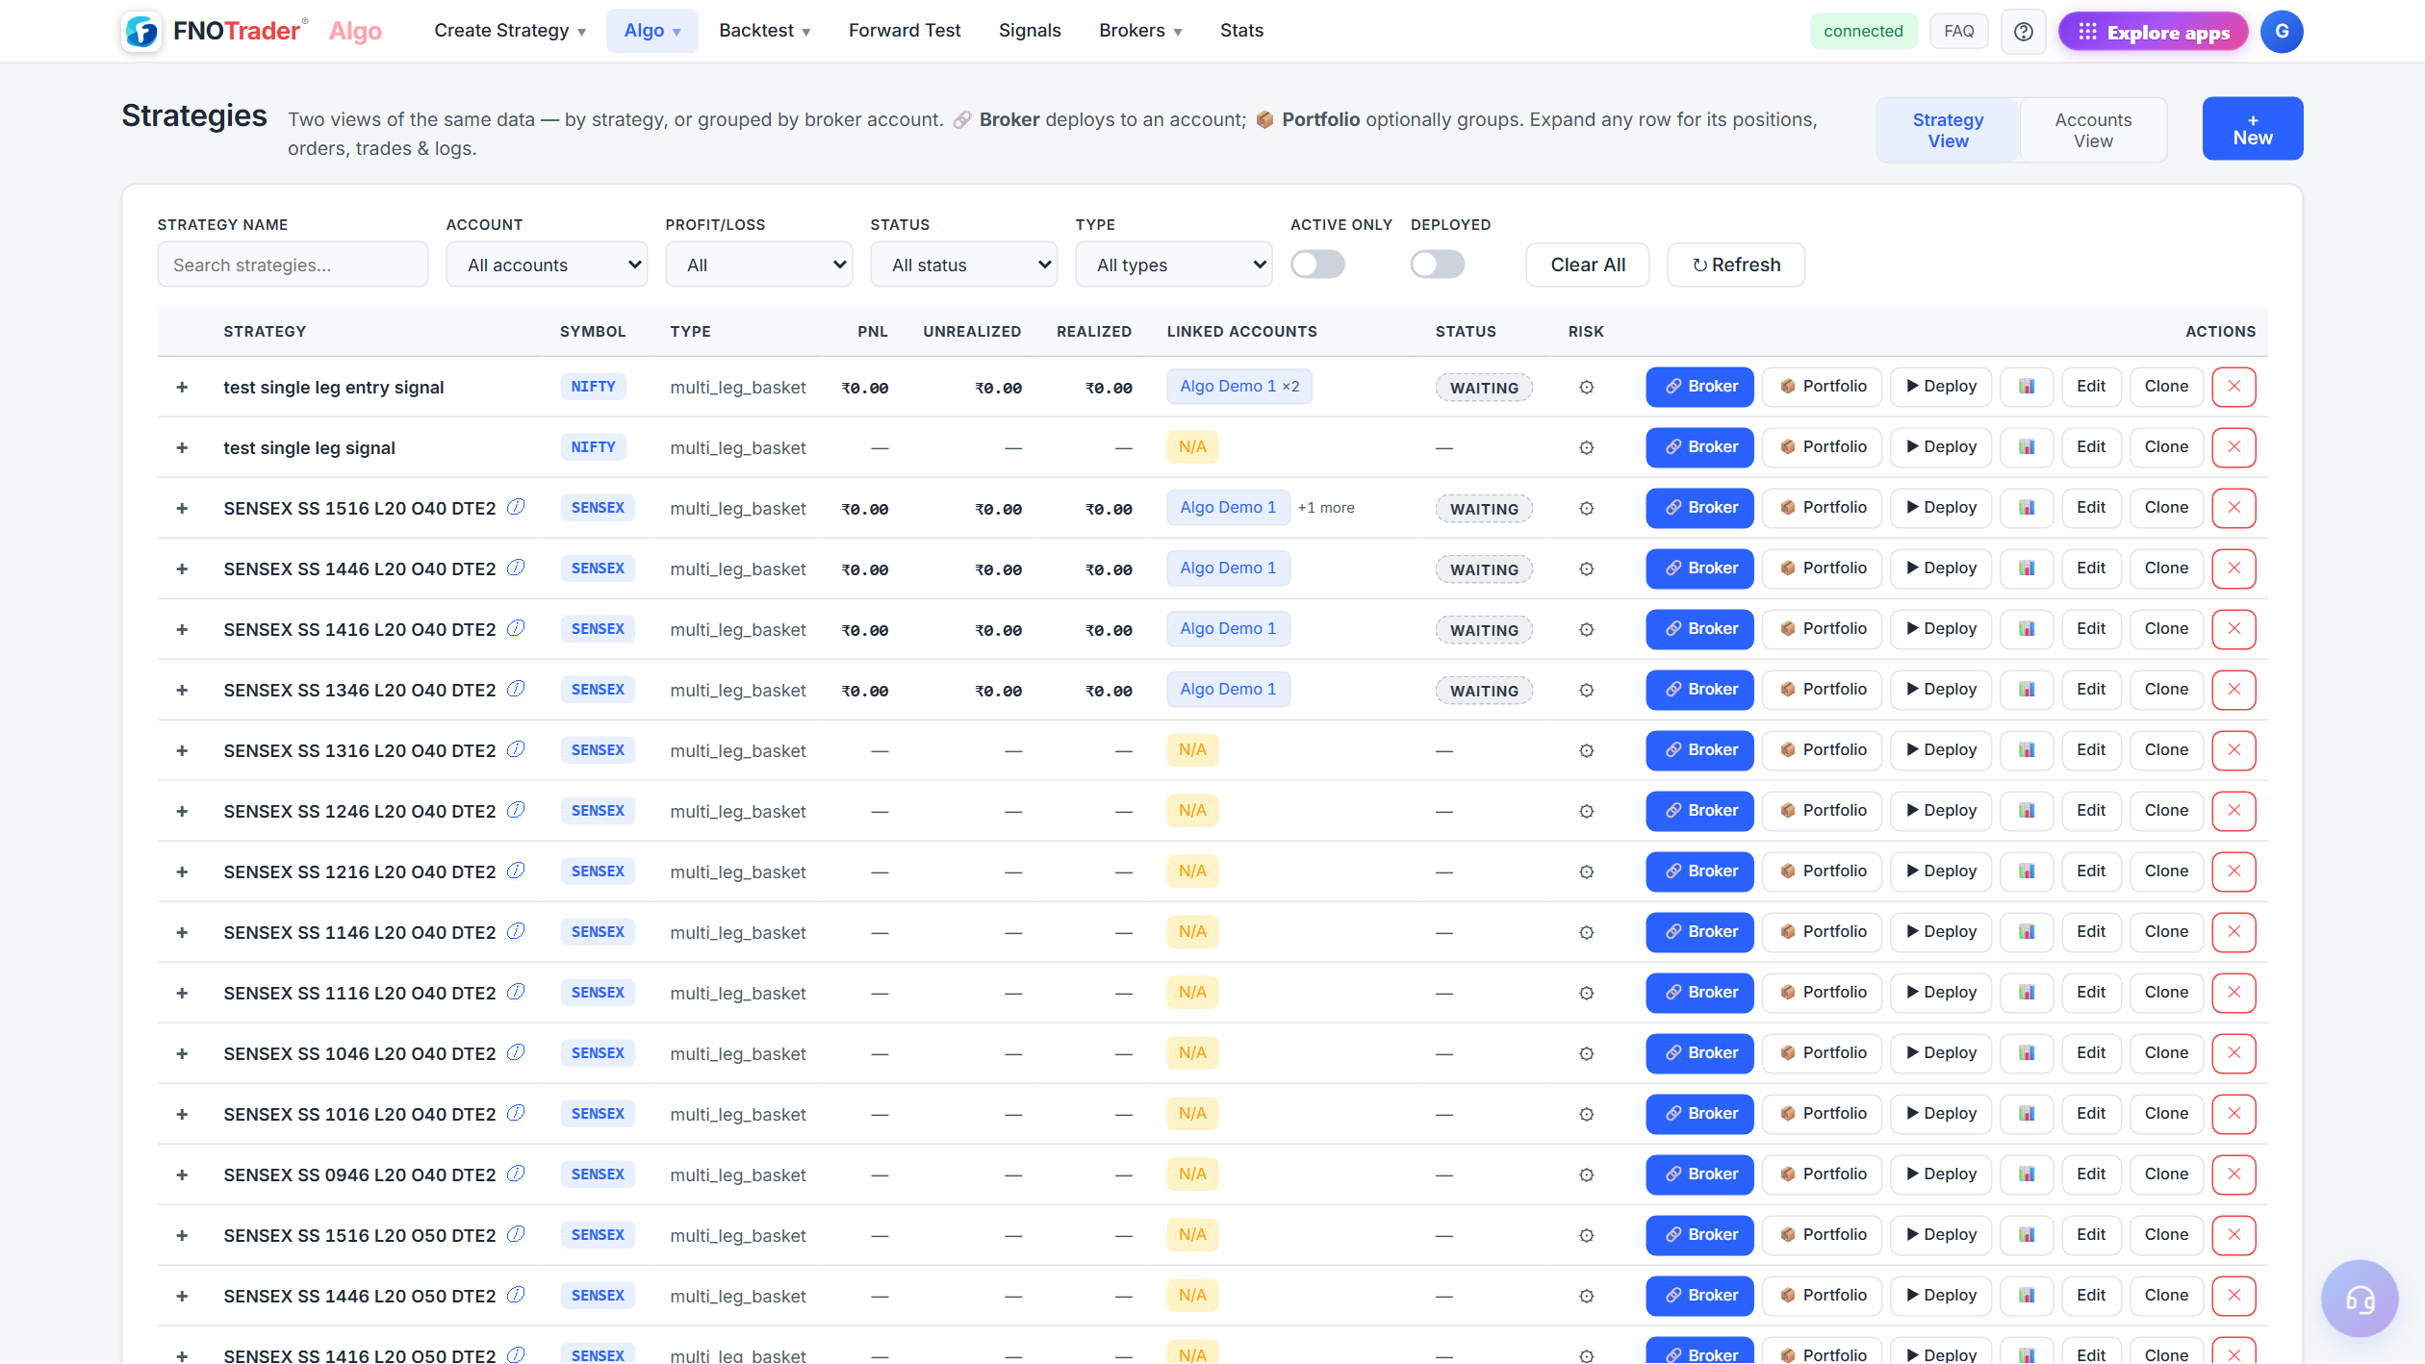
Task: Select the Strategy View tab
Action: point(1949,130)
